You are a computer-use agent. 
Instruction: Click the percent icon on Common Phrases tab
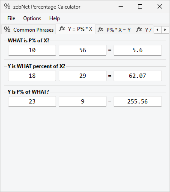click(x=7, y=30)
